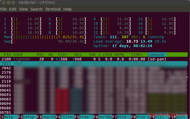Click CPU 16 meter showing 9.9%
This screenshot has height=119, width=190.
pos(157,33)
